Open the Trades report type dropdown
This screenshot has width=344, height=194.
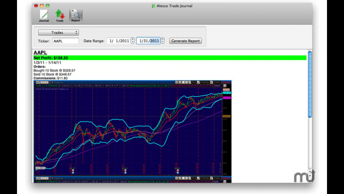tap(59, 32)
